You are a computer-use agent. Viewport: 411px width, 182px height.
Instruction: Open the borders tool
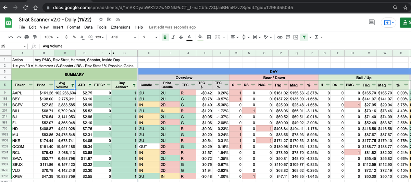click(x=209, y=37)
